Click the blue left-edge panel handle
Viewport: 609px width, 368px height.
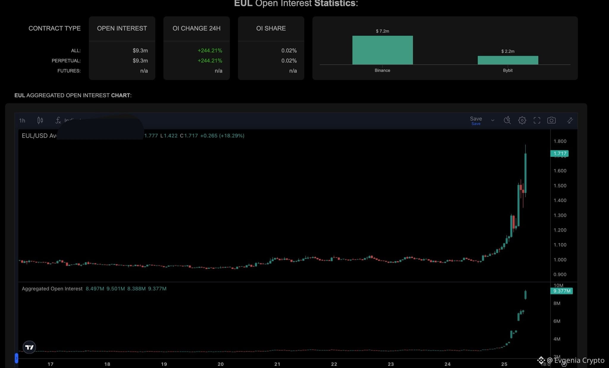click(16, 358)
